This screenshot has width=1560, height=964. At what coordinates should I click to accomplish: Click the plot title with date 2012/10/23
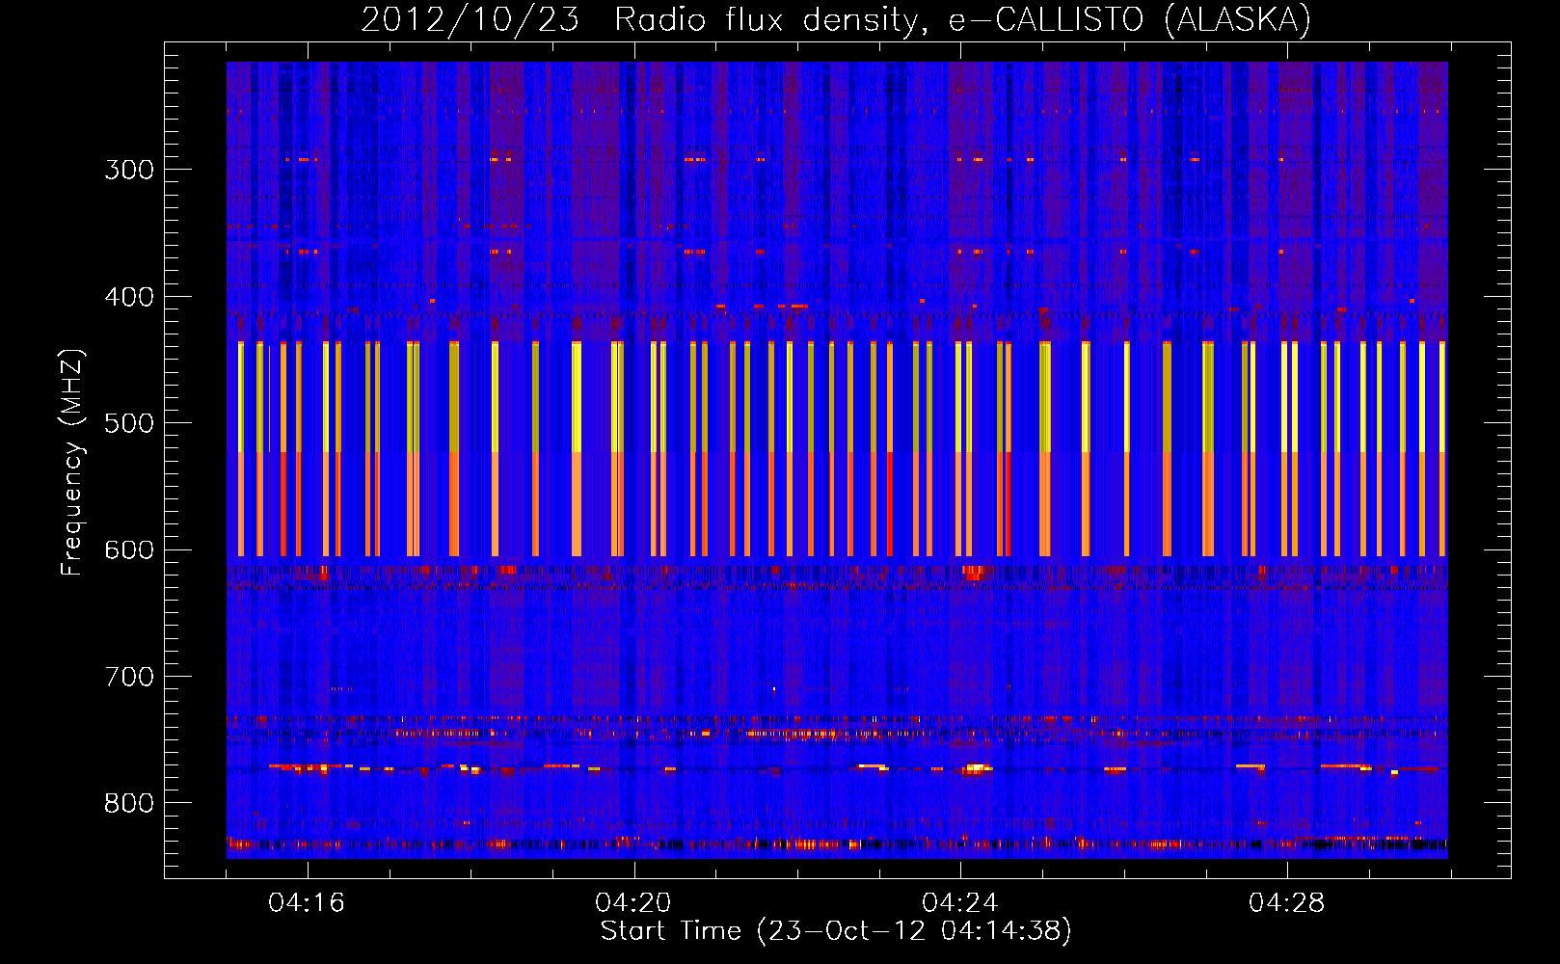pyautogui.click(x=836, y=19)
